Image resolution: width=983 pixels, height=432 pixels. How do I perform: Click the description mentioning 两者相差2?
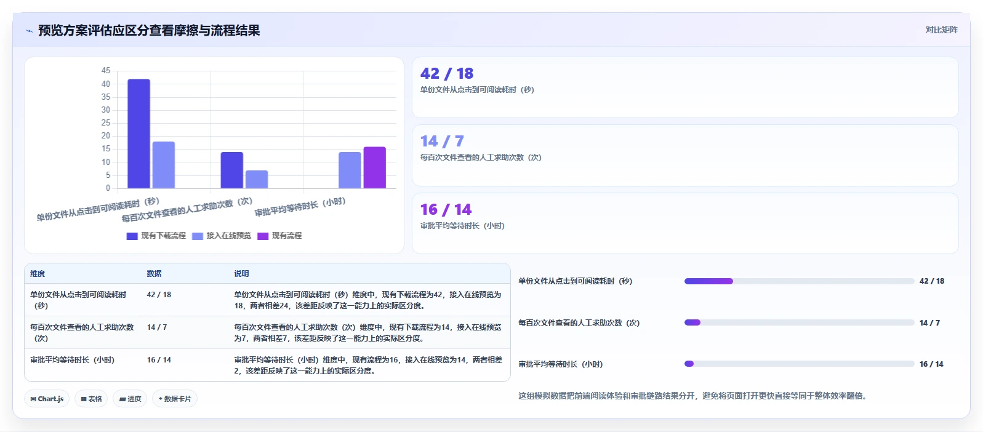coord(368,365)
